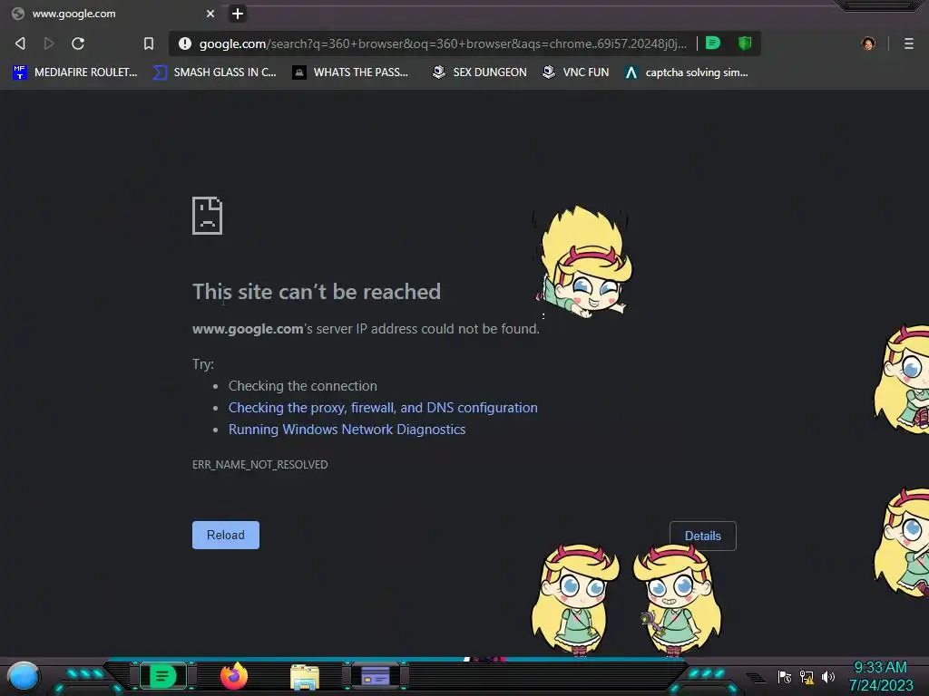
Task: Open the user profile avatar
Action: point(868,43)
